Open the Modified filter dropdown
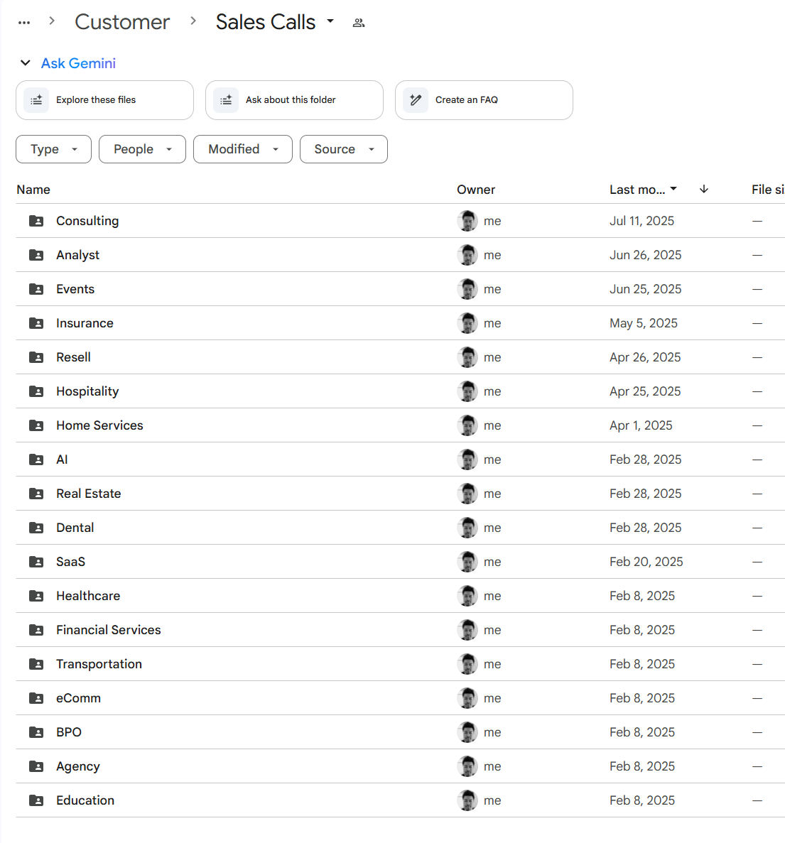Image resolution: width=785 pixels, height=843 pixels. click(x=243, y=149)
